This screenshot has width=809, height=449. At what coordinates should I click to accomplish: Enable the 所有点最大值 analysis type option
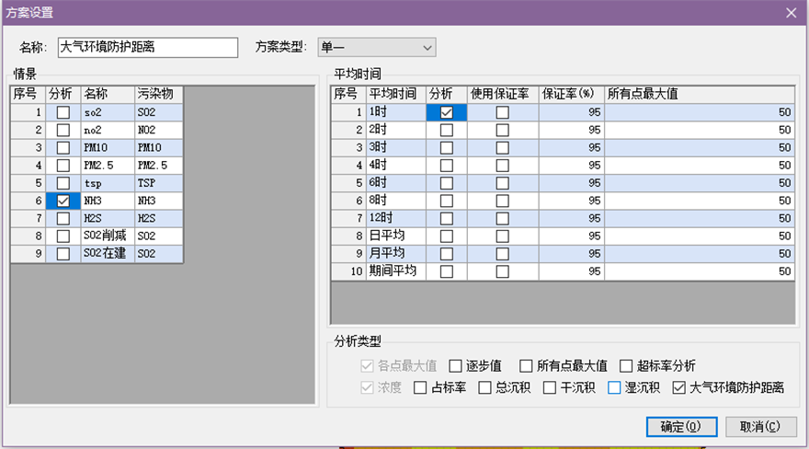526,365
